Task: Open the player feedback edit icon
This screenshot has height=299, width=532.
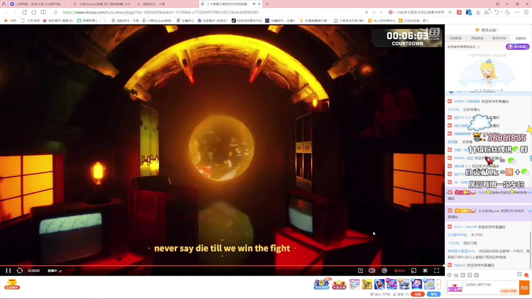Action: (x=360, y=270)
